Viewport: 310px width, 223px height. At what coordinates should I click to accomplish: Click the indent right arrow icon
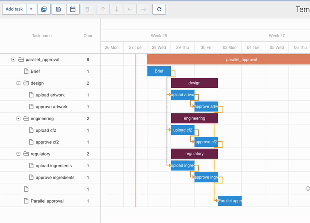[143, 9]
